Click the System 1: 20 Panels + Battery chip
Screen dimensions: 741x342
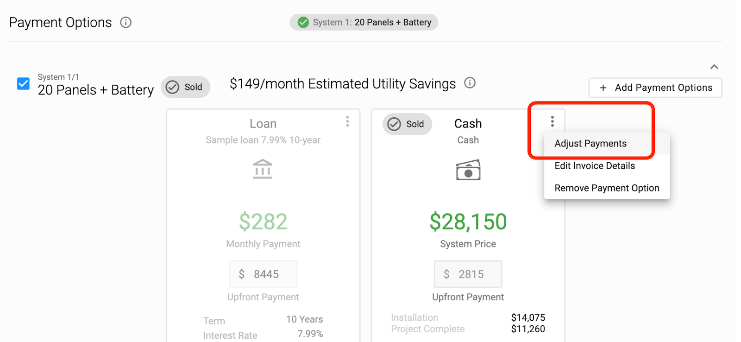[364, 22]
